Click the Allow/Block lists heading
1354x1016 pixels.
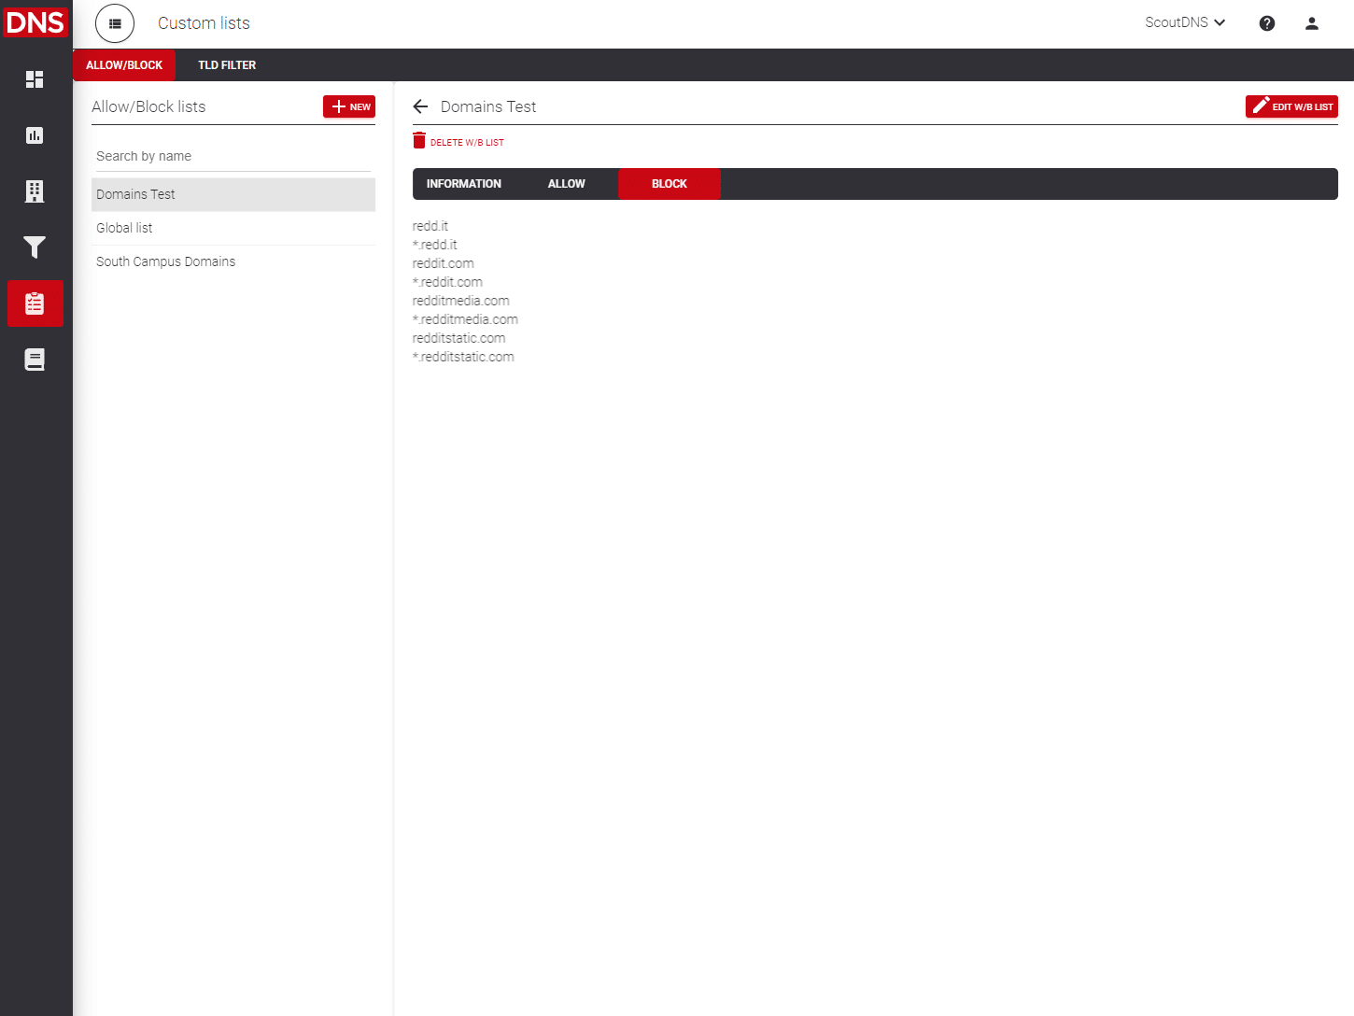coord(148,106)
